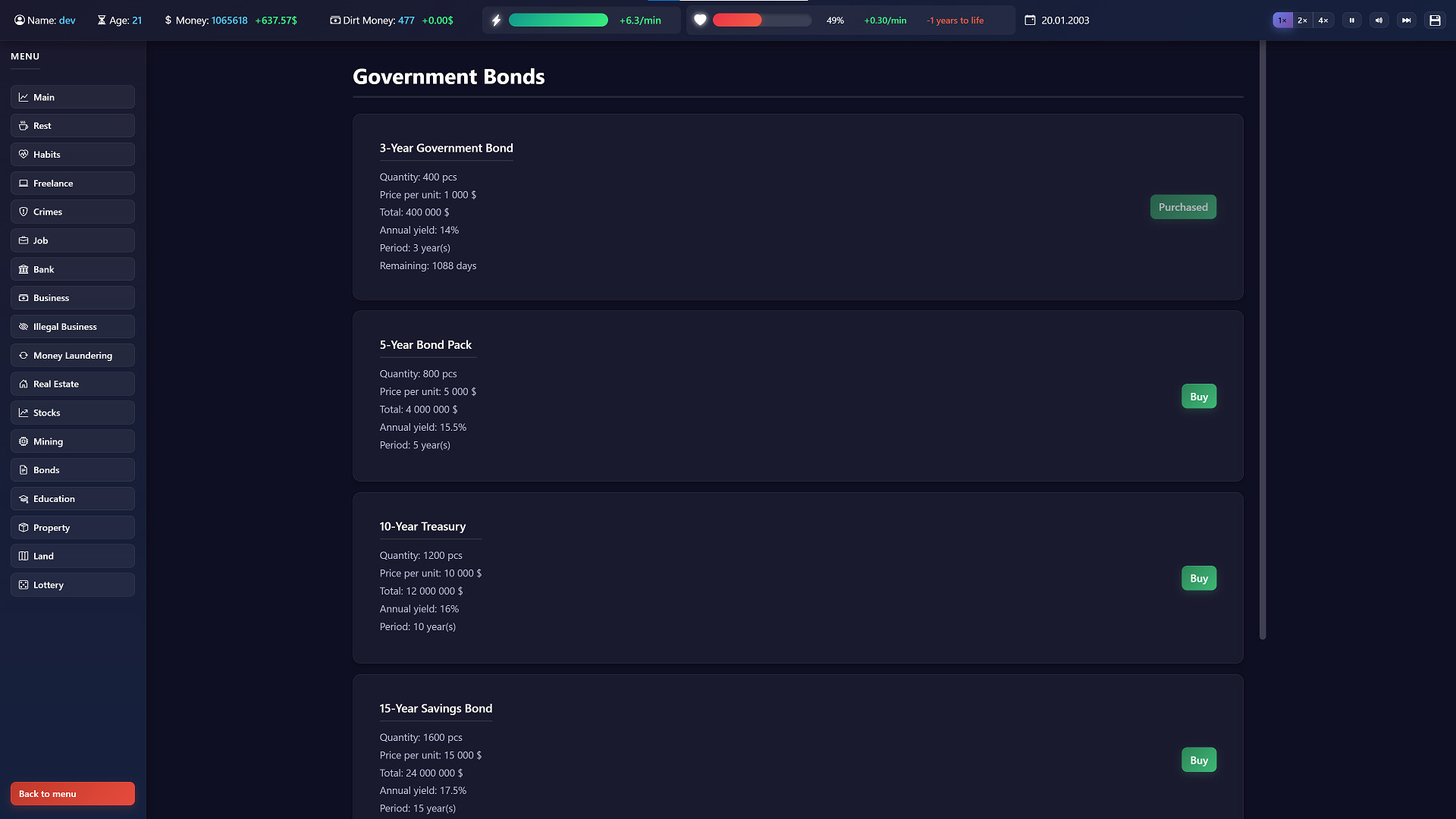Open the Real Estate menu item
This screenshot has width=1456, height=819.
point(73,384)
